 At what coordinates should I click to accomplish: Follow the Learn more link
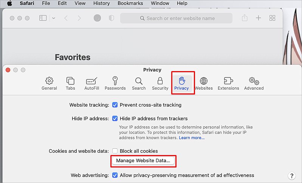[192, 138]
